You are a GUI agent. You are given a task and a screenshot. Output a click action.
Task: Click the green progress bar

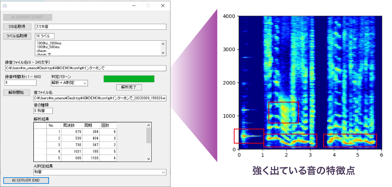(x=129, y=79)
